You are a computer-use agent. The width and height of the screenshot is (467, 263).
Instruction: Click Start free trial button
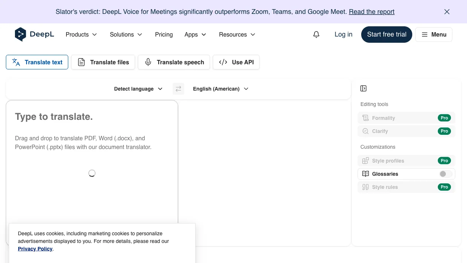[387, 34]
